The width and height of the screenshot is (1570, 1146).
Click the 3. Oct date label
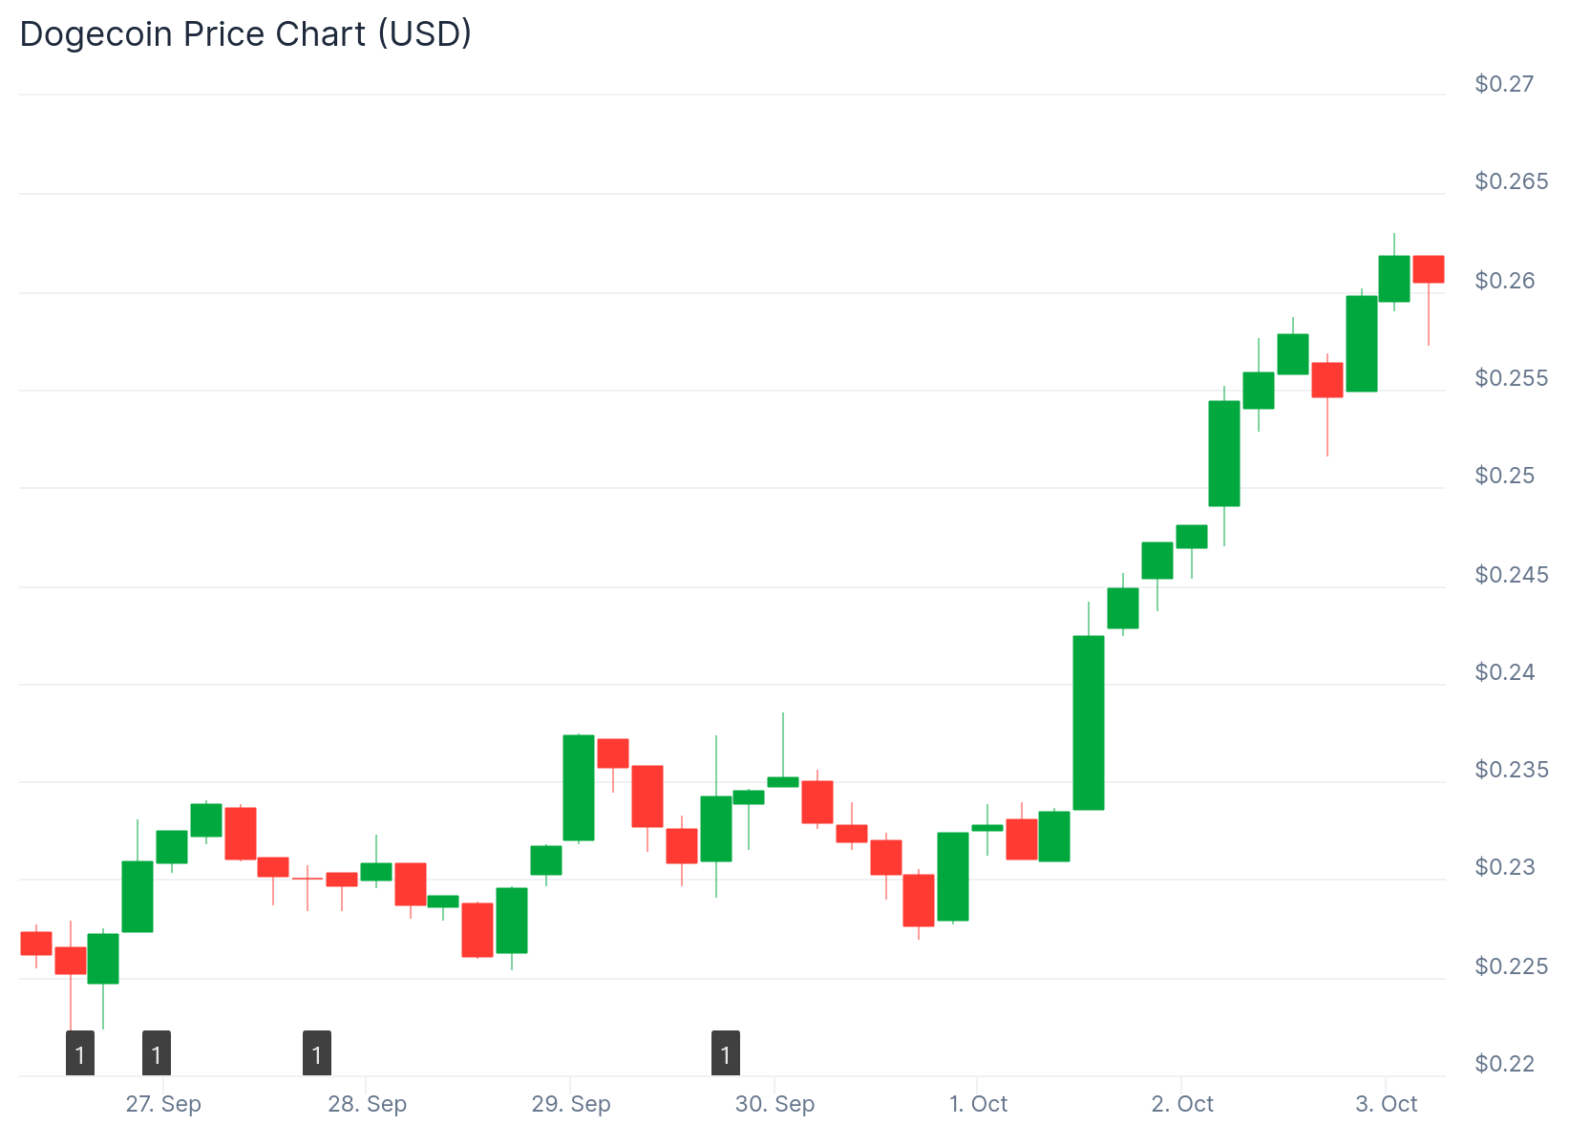[x=1386, y=1104]
